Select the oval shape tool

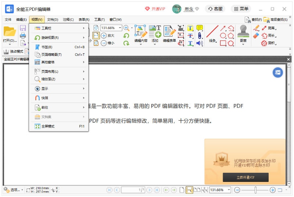pyautogui.click(x=223, y=36)
